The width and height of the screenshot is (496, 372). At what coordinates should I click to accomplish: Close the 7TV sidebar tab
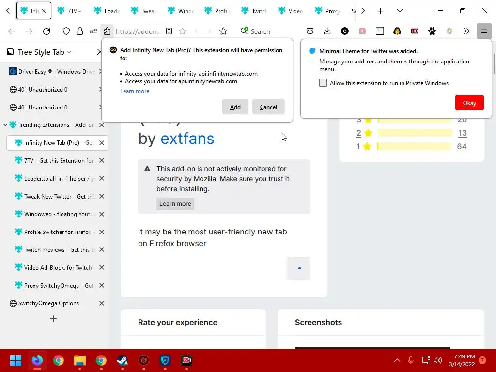point(102,161)
